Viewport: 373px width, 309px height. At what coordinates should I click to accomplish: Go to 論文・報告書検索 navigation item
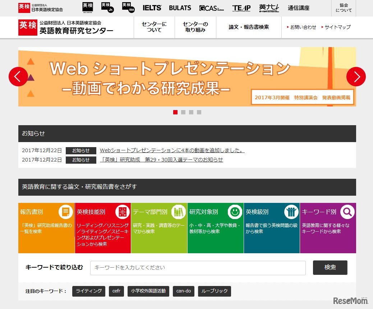[x=249, y=27]
